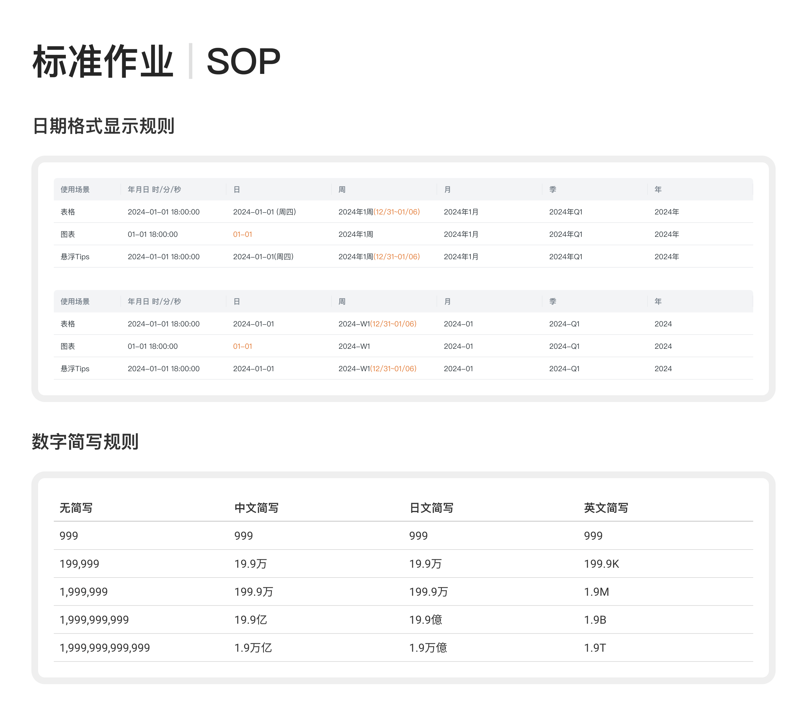
Task: Click orange (12/31~01/06) in first 表格 row
Action: click(396, 212)
